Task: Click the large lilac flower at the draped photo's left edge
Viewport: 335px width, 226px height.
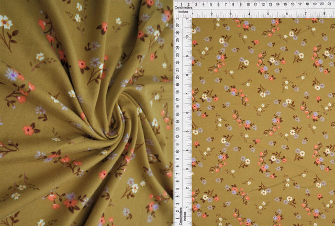Action: point(12,75)
